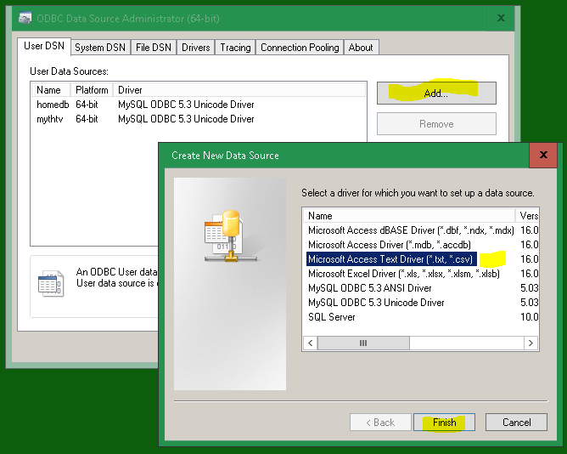Image resolution: width=567 pixels, height=454 pixels.
Task: Open the System DSN tab
Action: point(100,48)
